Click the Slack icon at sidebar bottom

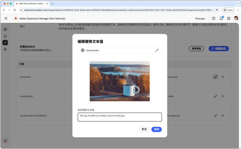(x=5, y=141)
